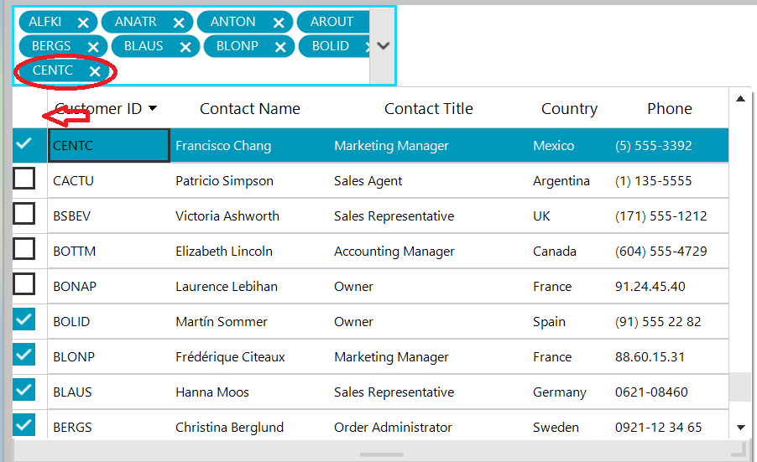
Task: Remove the ANTON token chip
Action: tap(279, 23)
